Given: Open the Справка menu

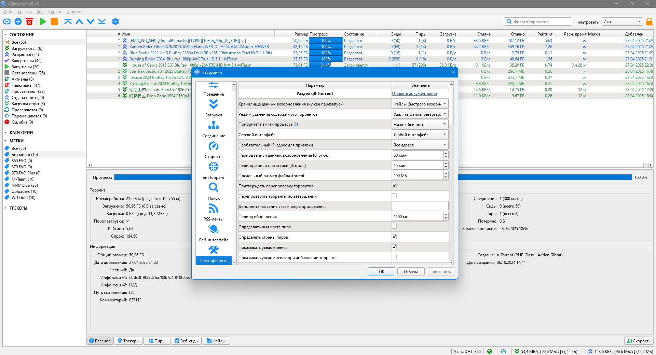Looking at the screenshot, I should pos(74,12).
